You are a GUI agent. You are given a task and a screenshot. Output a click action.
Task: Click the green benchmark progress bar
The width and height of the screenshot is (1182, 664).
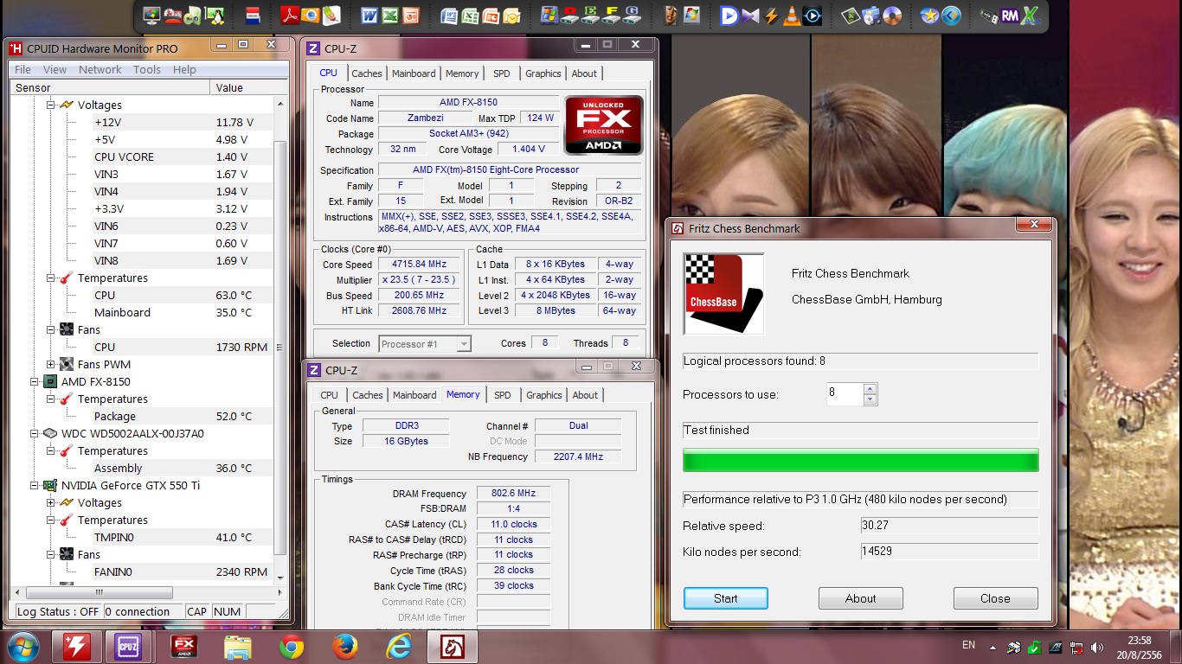coord(861,460)
